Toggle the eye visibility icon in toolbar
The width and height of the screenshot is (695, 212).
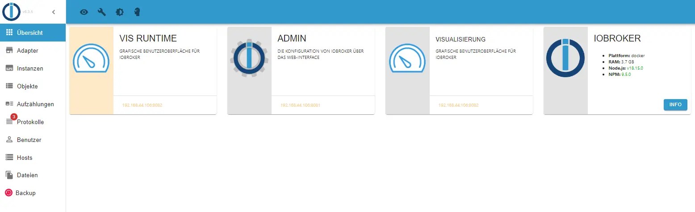[x=84, y=12]
